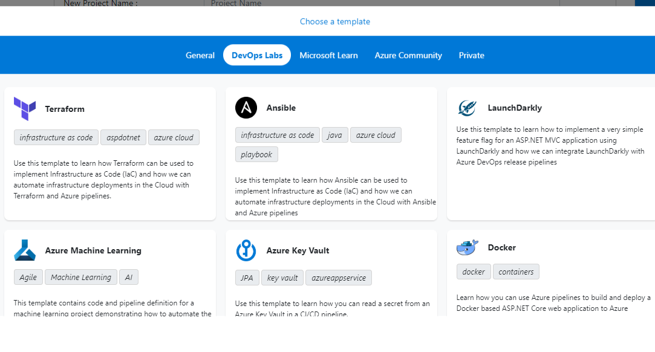Select the Terraform template title
This screenshot has height=352, width=655.
pyautogui.click(x=65, y=109)
